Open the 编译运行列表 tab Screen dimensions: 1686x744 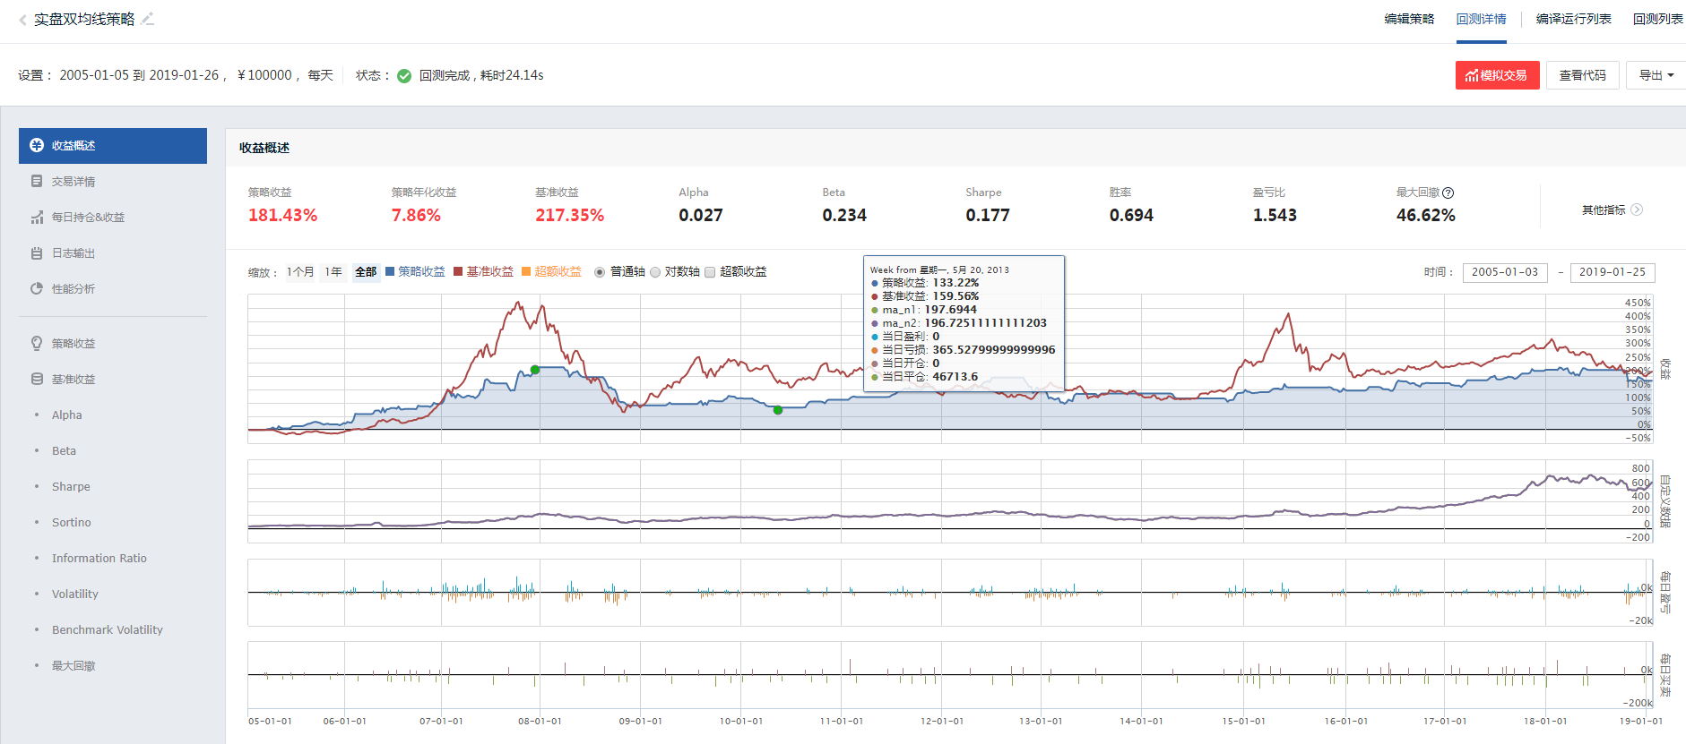click(x=1573, y=19)
